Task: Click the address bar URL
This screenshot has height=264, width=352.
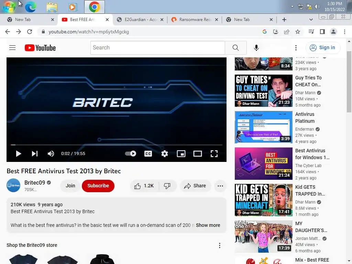Action: 89,32
